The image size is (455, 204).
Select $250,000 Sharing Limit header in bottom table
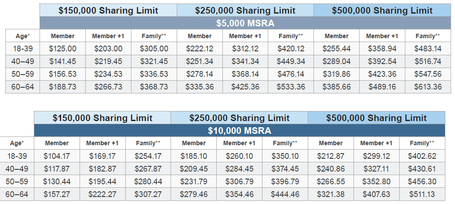coord(240,118)
